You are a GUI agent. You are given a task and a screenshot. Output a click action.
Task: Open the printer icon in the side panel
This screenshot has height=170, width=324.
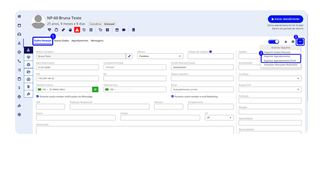(x=28, y=64)
